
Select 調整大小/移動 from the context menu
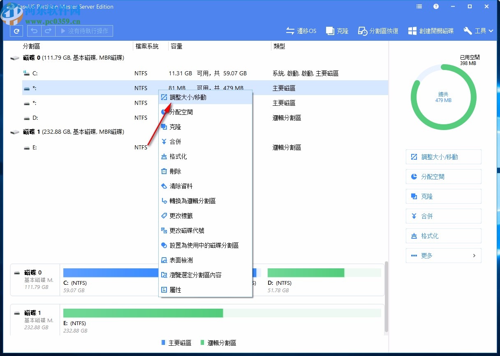pyautogui.click(x=188, y=97)
